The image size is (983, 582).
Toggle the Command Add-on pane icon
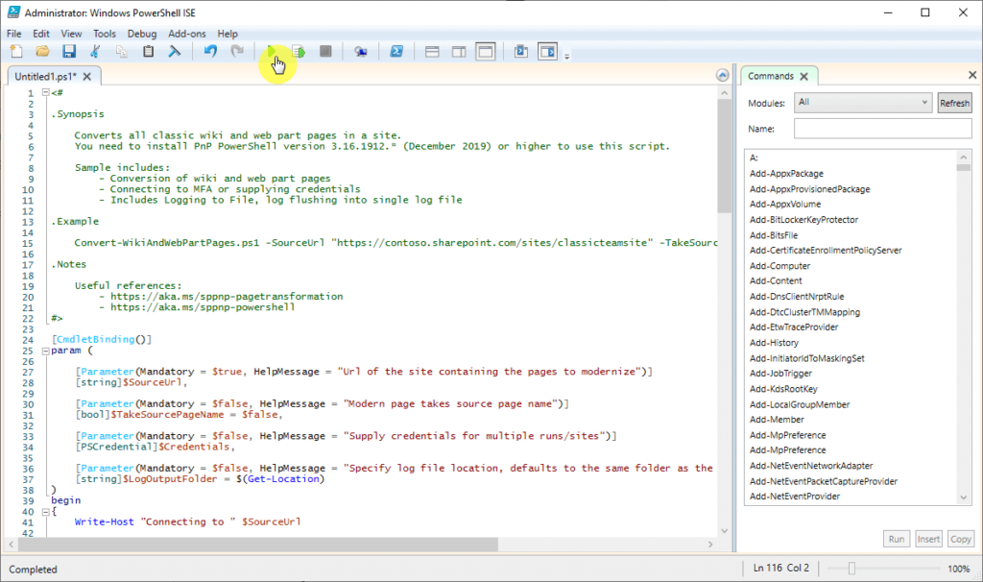tap(547, 52)
